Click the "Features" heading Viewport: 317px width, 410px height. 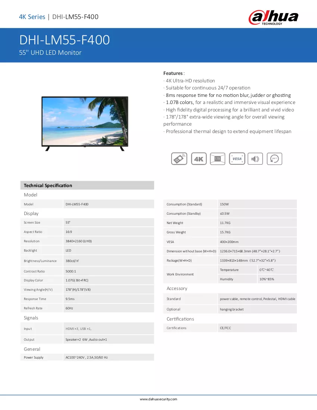coord(173,73)
